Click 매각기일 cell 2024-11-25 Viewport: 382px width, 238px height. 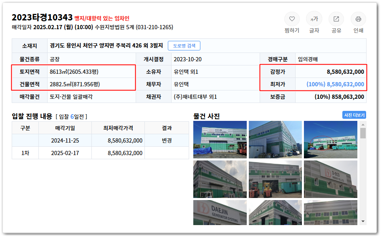pos(65,140)
